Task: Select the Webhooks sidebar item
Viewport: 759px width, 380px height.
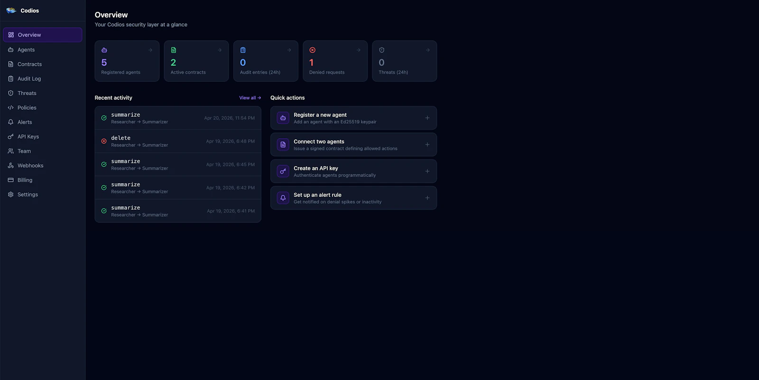Action: (43, 166)
